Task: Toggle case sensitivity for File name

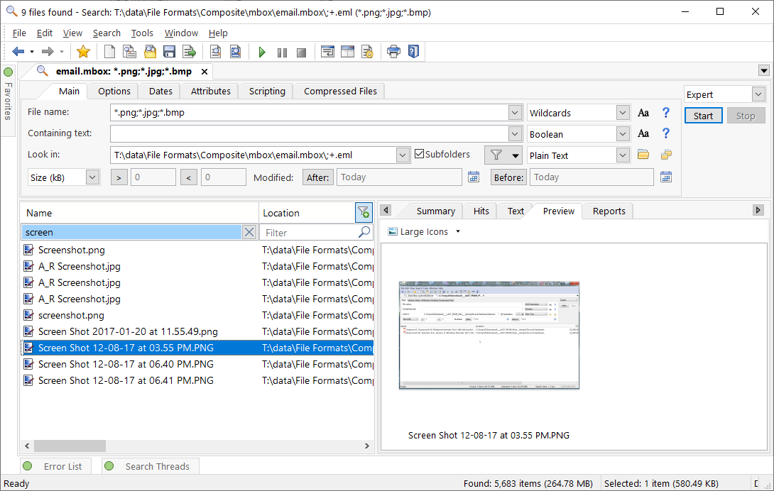Action: click(x=643, y=113)
